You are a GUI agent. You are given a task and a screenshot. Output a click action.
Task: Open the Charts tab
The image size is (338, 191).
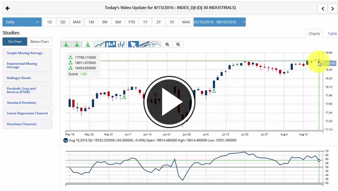click(314, 34)
